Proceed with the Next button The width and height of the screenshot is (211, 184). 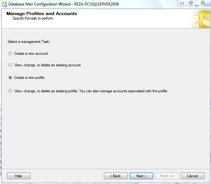click(x=141, y=176)
